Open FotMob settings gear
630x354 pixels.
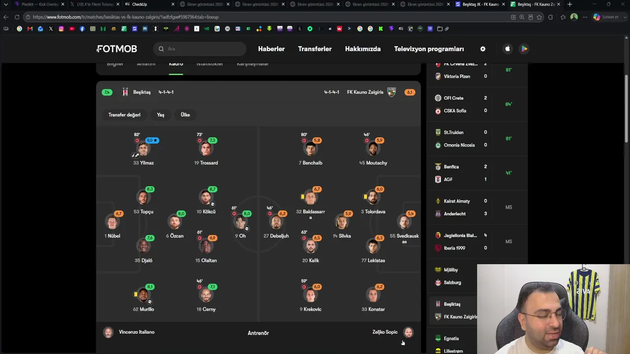pos(483,49)
